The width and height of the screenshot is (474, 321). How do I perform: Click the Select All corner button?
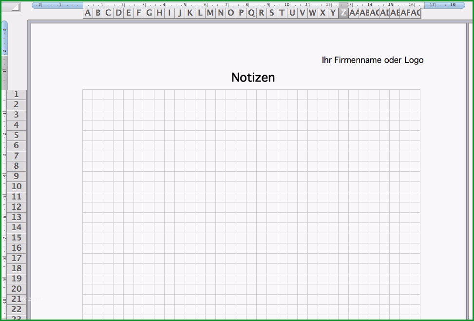[x=11, y=7]
